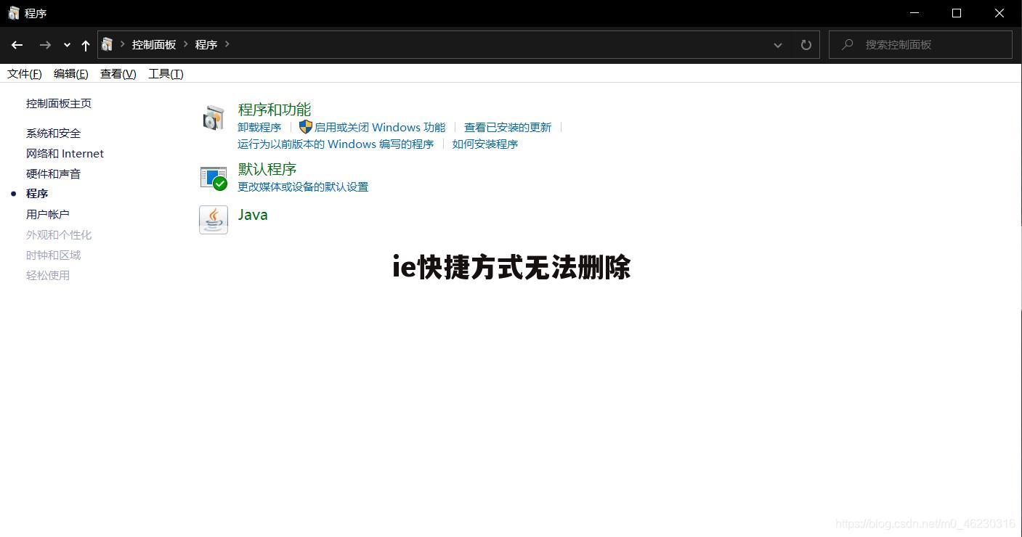Focus the 搜索控制面板 search box

pyautogui.click(x=920, y=44)
